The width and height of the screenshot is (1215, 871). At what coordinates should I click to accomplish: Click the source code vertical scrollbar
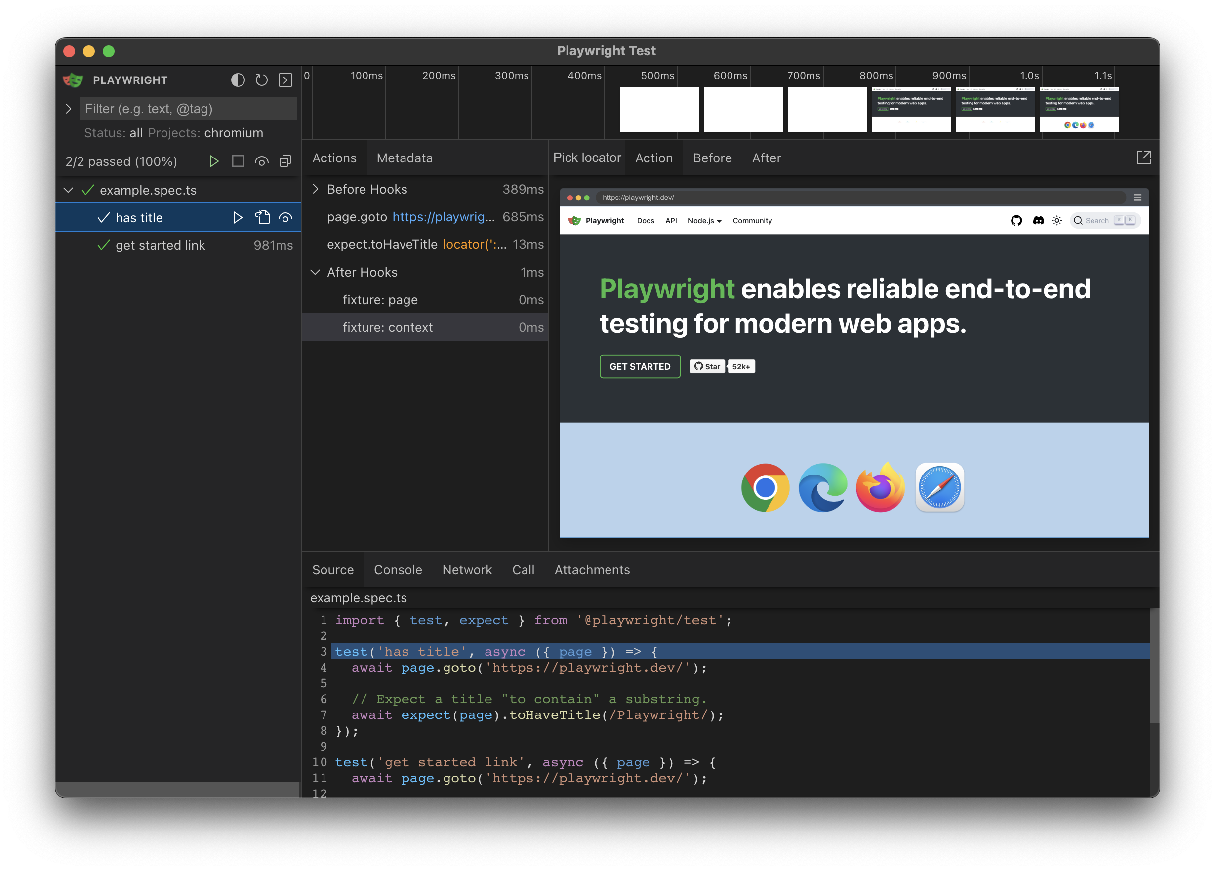pos(1154,665)
